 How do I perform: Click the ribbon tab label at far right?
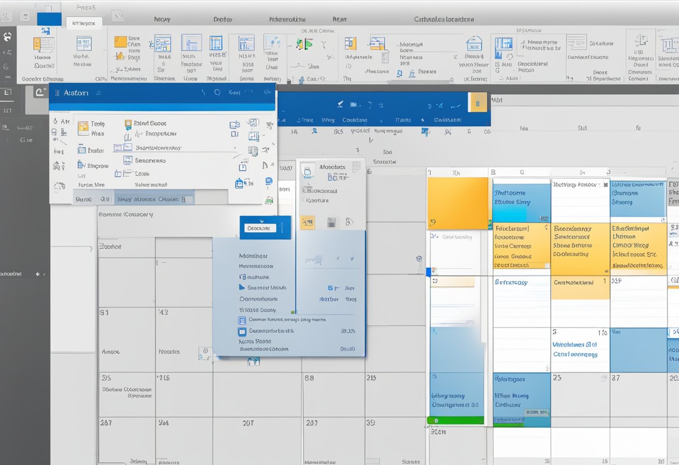tap(444, 19)
